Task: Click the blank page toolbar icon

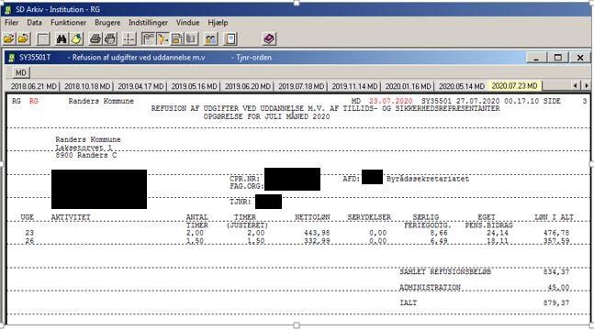Action: tap(43, 38)
